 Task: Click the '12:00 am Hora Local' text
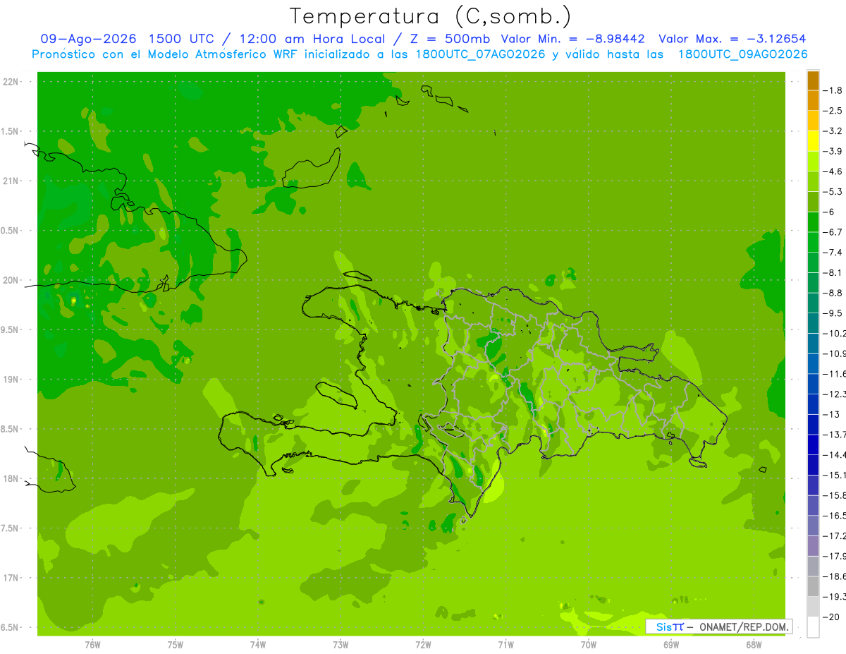[312, 39]
